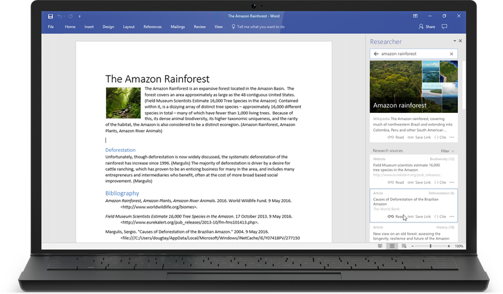503x294 pixels.
Task: Switch to Read Mode in the status bar
Action: tap(379, 246)
